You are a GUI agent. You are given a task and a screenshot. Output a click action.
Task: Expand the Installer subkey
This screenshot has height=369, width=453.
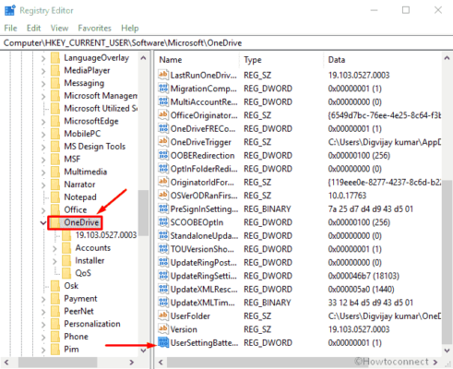(x=54, y=261)
